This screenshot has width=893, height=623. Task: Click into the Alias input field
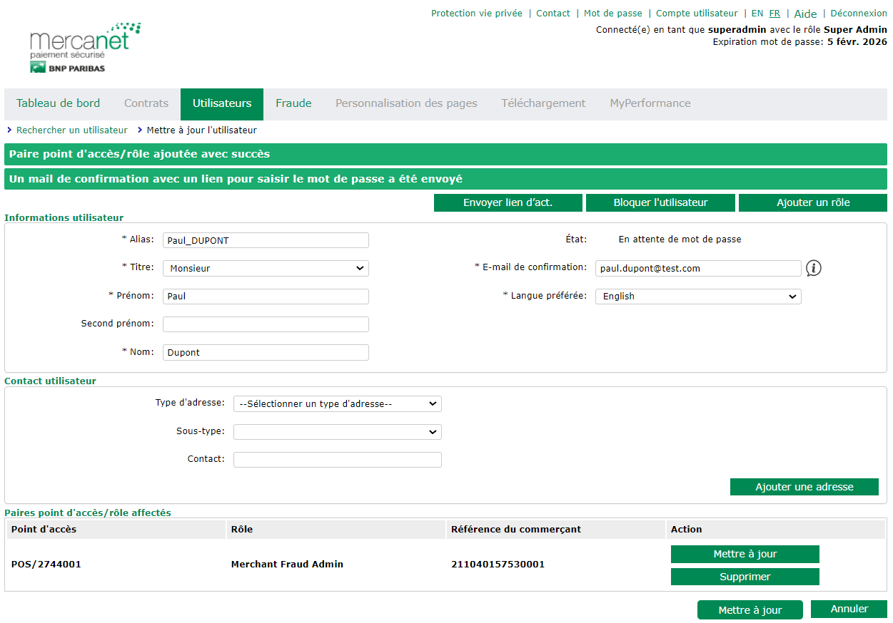[266, 240]
